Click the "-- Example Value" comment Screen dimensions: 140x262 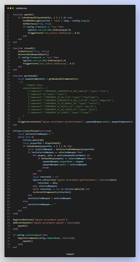[x=33, y=85]
